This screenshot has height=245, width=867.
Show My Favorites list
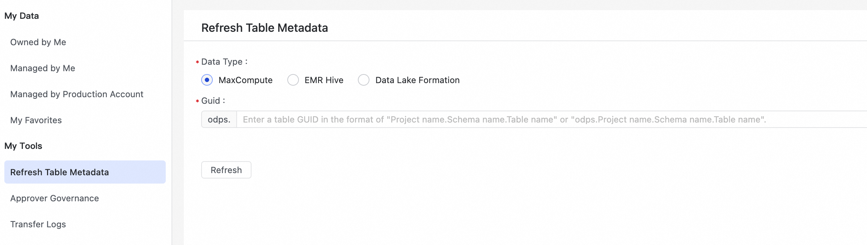[x=36, y=120]
